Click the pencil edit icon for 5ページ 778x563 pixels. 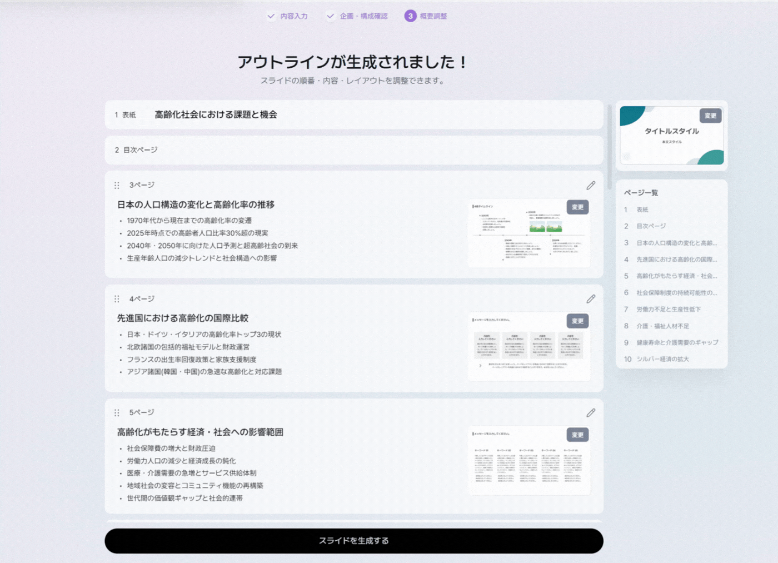[x=591, y=412]
